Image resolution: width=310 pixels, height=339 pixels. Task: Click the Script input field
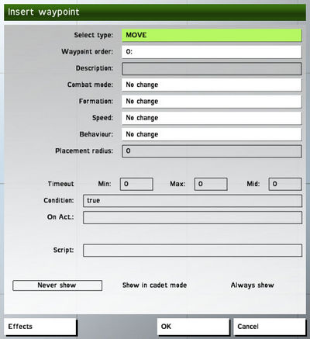tap(192, 251)
